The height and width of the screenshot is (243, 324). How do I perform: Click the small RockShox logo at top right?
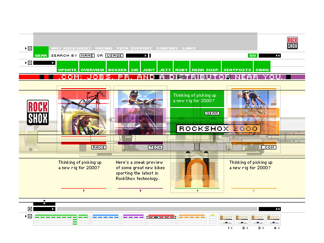(292, 43)
